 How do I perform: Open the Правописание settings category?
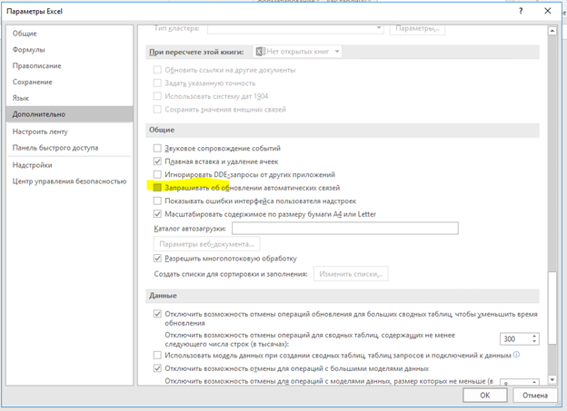(69, 66)
